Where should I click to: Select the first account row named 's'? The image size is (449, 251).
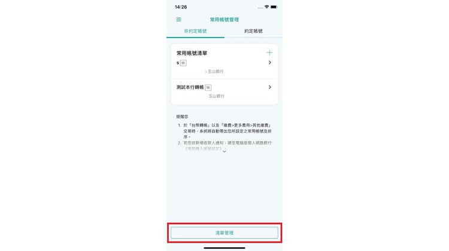224,67
